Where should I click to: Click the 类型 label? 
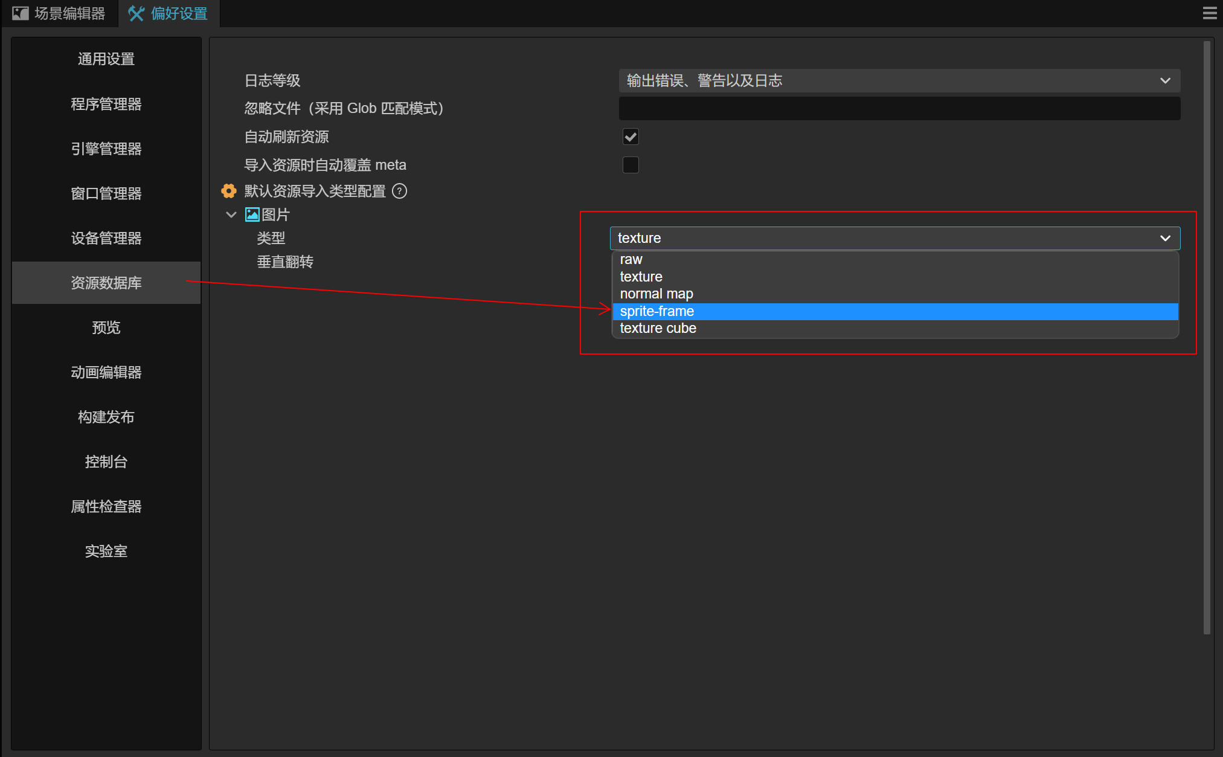pyautogui.click(x=271, y=238)
